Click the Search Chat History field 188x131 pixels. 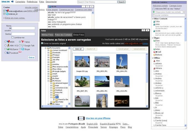pyautogui.click(x=97, y=2)
